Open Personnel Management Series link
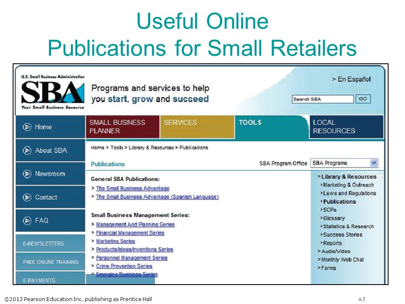 132,258
